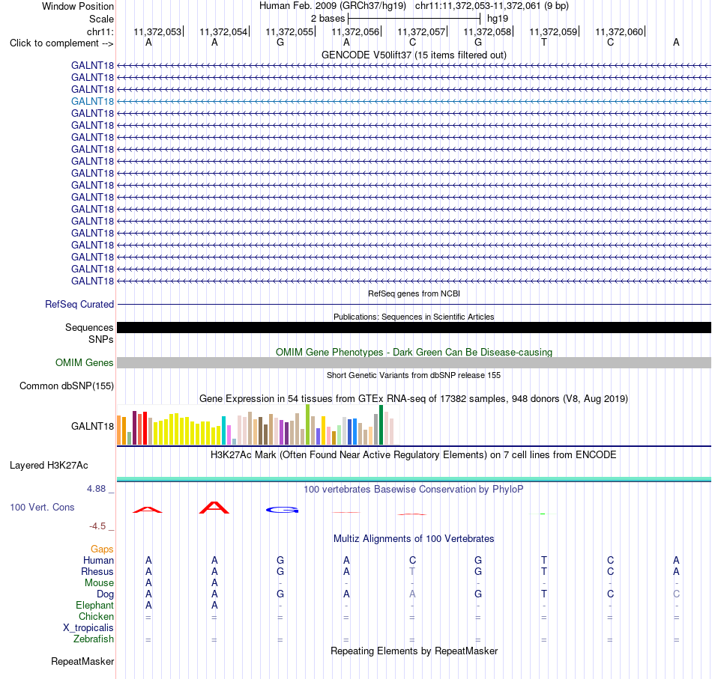The image size is (712, 679).
Task: Click the Common dbSNP(155) label
Action: 66,386
